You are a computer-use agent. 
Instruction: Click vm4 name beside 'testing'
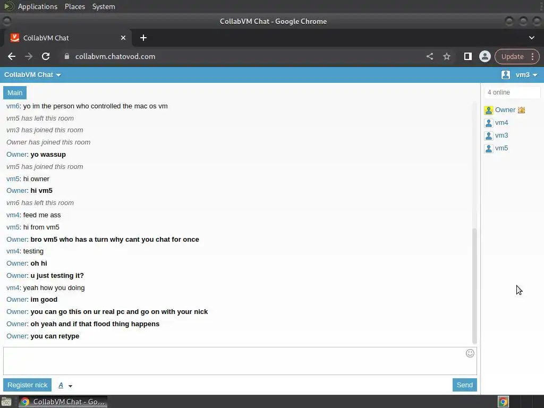click(x=13, y=251)
